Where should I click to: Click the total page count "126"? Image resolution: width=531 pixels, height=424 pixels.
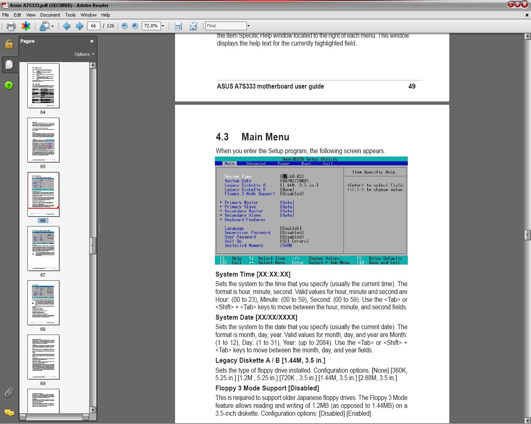tap(110, 26)
